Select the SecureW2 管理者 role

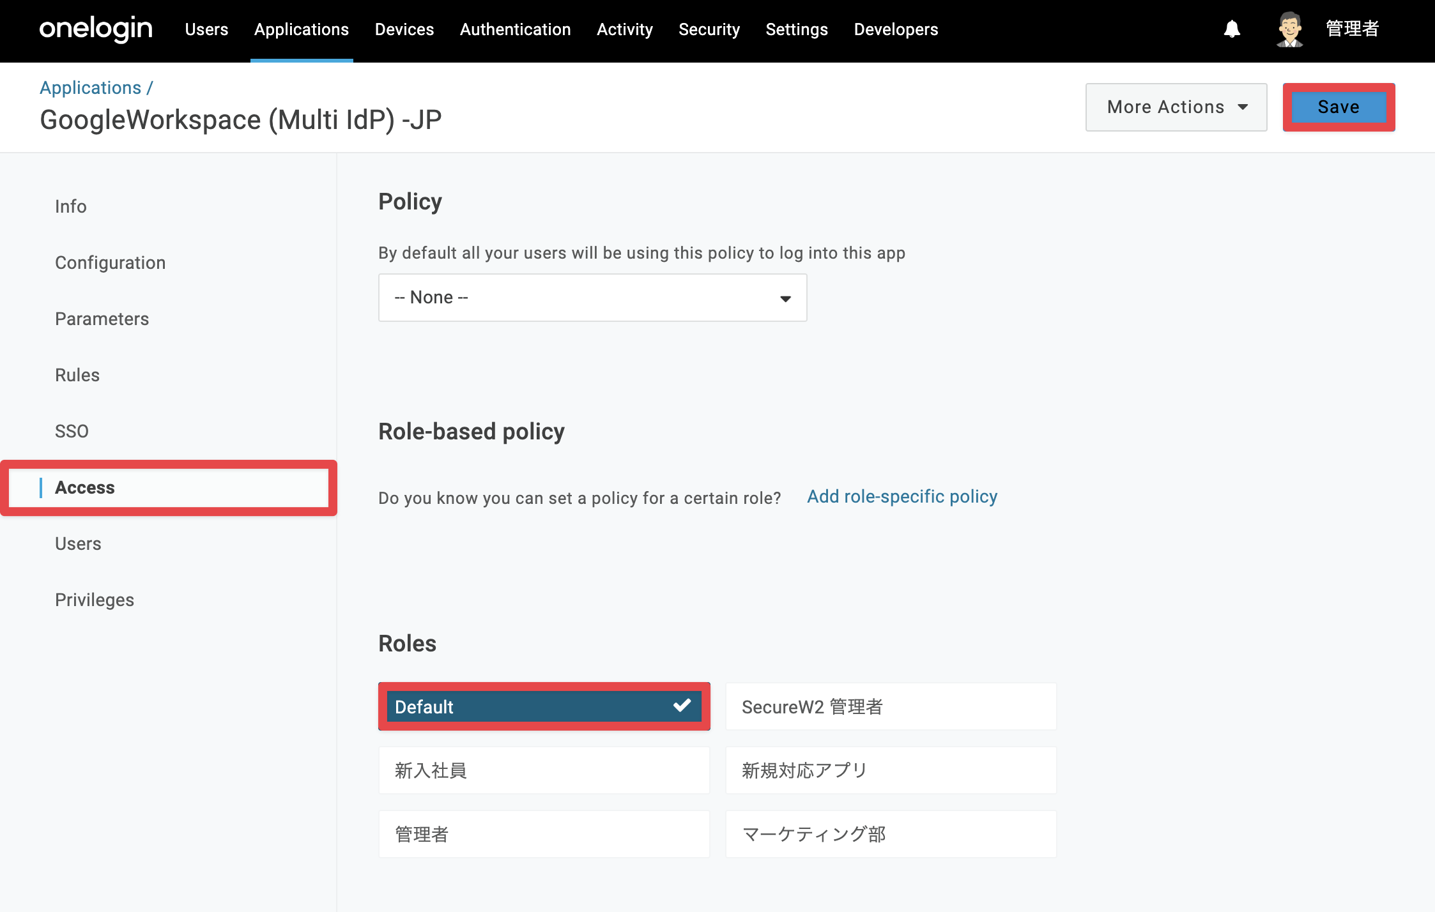(891, 706)
